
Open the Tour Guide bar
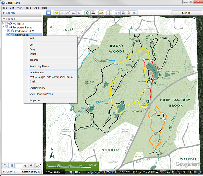[54, 172]
